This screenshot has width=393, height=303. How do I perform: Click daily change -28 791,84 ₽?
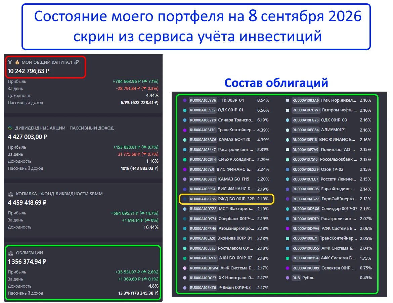click(128, 88)
